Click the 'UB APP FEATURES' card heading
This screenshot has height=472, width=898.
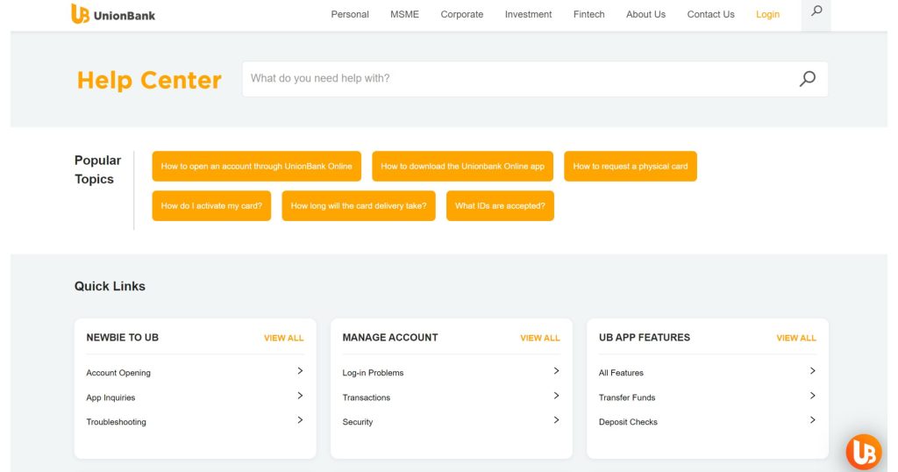(645, 338)
